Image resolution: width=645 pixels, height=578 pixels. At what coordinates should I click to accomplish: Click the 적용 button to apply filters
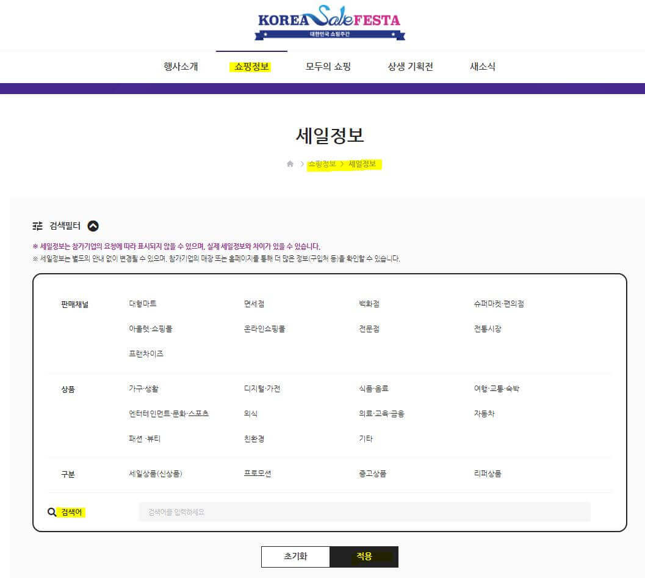click(x=364, y=557)
